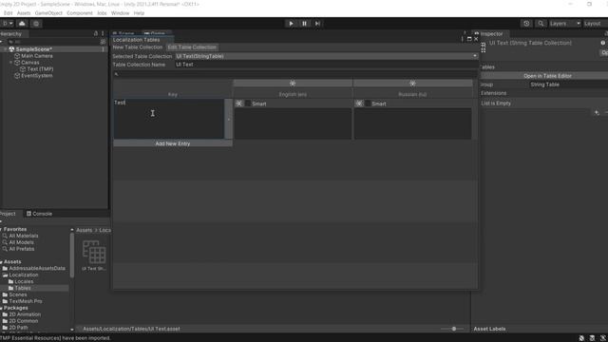Open the GameObject menu
The width and height of the screenshot is (608, 342).
(48, 13)
